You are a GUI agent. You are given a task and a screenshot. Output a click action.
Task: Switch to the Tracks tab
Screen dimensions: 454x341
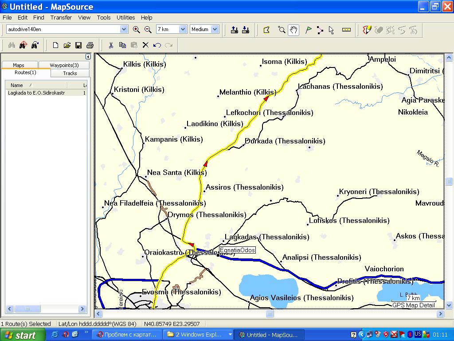pyautogui.click(x=70, y=73)
